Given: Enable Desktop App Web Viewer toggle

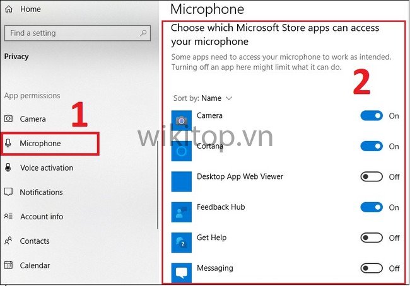Looking at the screenshot, I should click(x=372, y=177).
